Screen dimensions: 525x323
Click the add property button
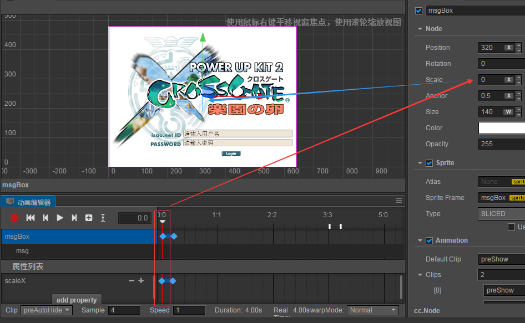[x=77, y=300]
